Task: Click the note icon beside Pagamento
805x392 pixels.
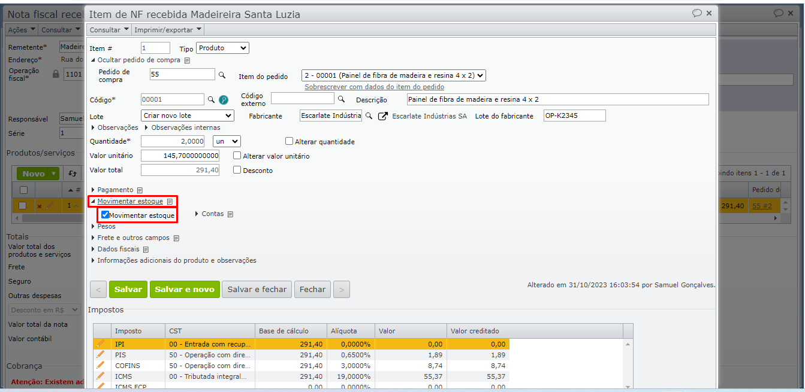Action: (x=140, y=190)
